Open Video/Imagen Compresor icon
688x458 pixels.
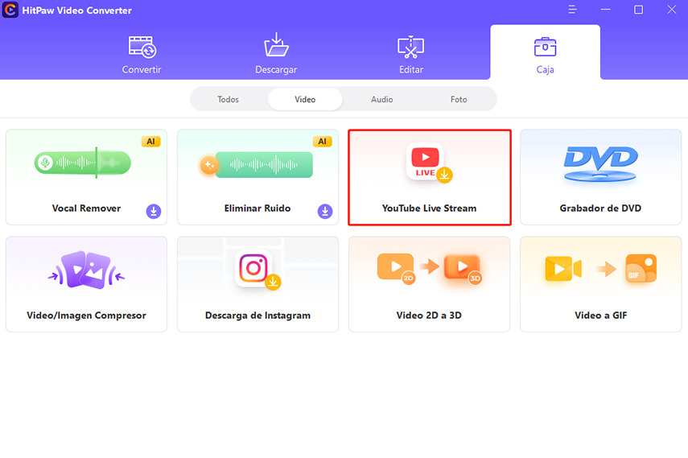pos(86,270)
